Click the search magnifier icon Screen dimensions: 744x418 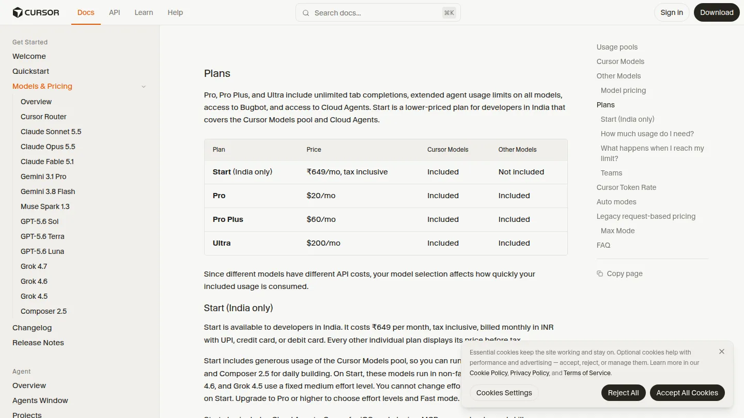(x=306, y=13)
